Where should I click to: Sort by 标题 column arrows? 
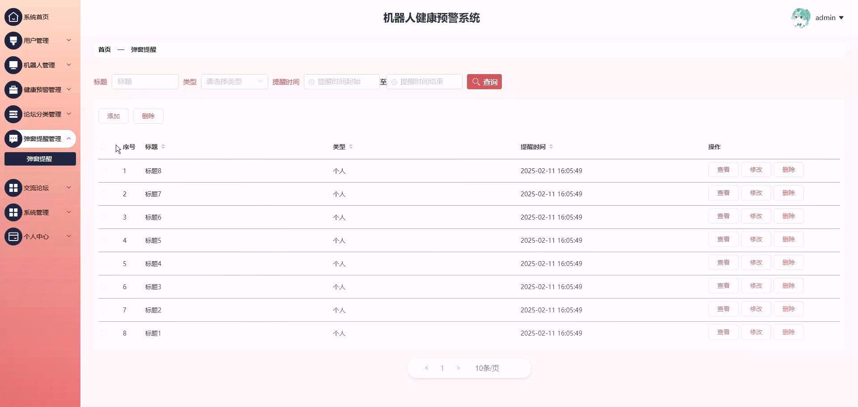pyautogui.click(x=163, y=147)
